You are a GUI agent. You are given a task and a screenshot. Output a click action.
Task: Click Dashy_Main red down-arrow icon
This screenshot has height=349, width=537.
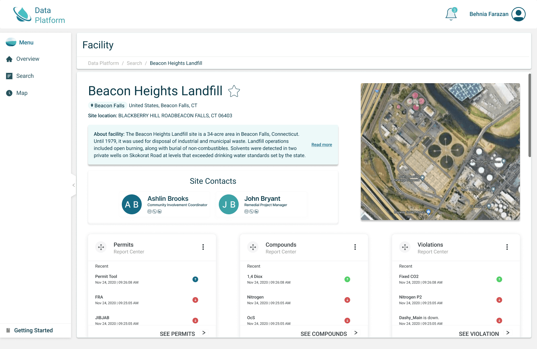click(x=499, y=321)
